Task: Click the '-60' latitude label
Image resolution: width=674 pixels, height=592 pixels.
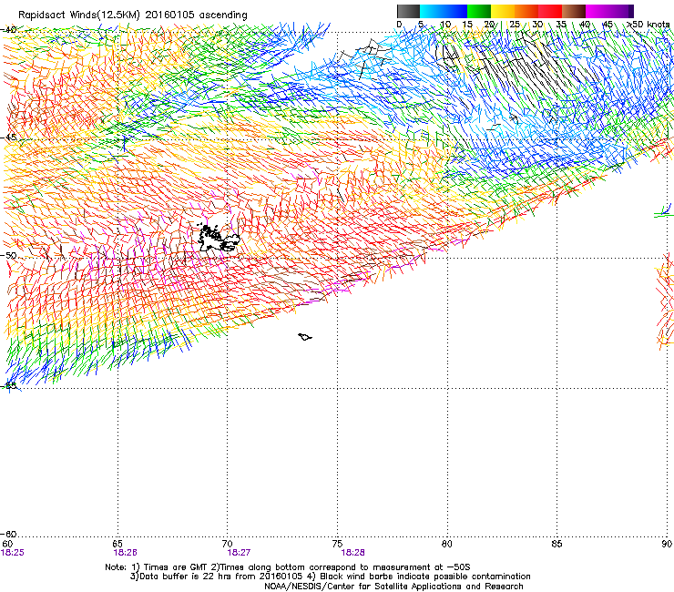Action: click(8, 534)
